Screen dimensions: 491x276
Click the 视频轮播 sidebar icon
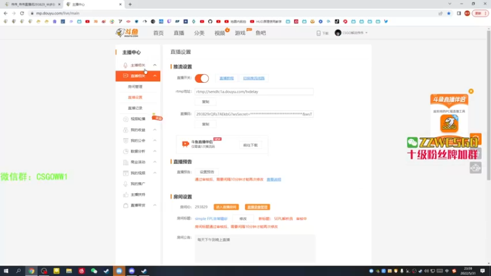coord(125,119)
